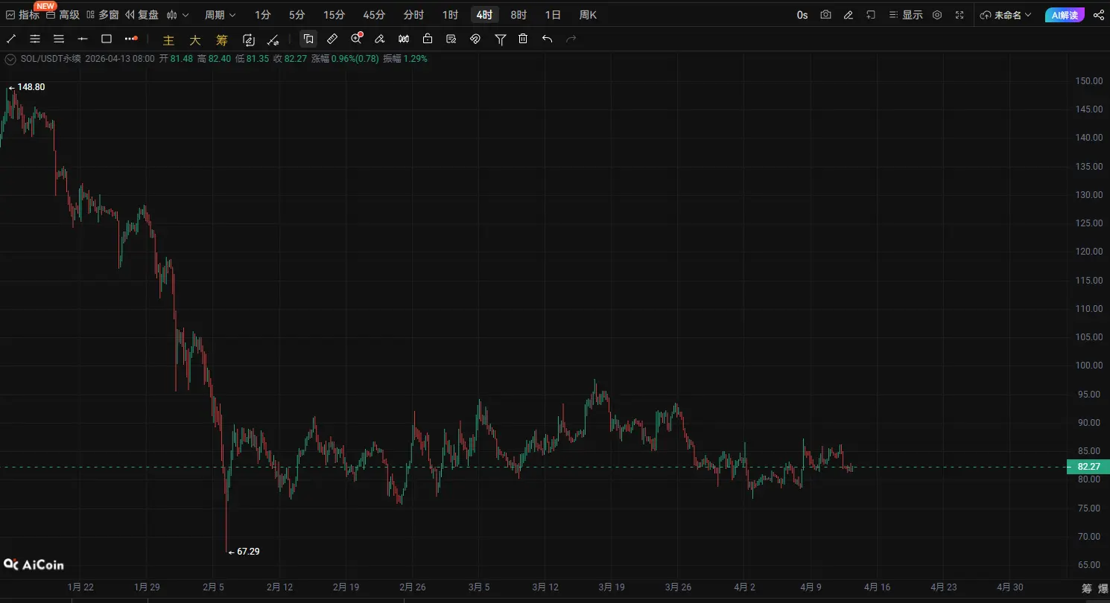The width and height of the screenshot is (1110, 603).
Task: Select the 15分 timeframe tab
Action: [x=334, y=15]
